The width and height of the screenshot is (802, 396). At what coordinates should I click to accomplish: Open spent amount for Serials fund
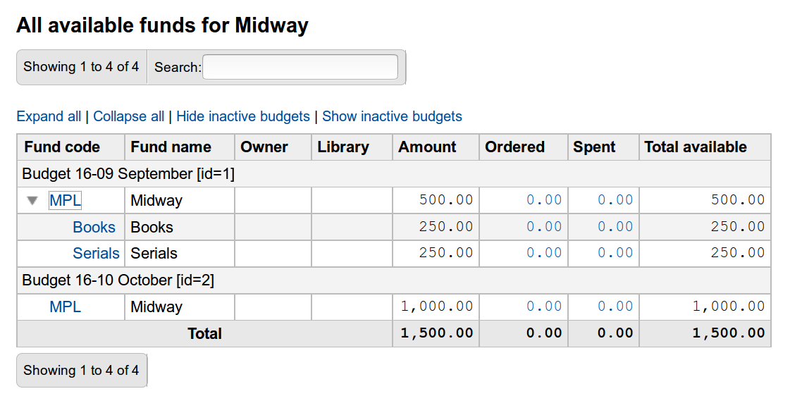pos(615,253)
